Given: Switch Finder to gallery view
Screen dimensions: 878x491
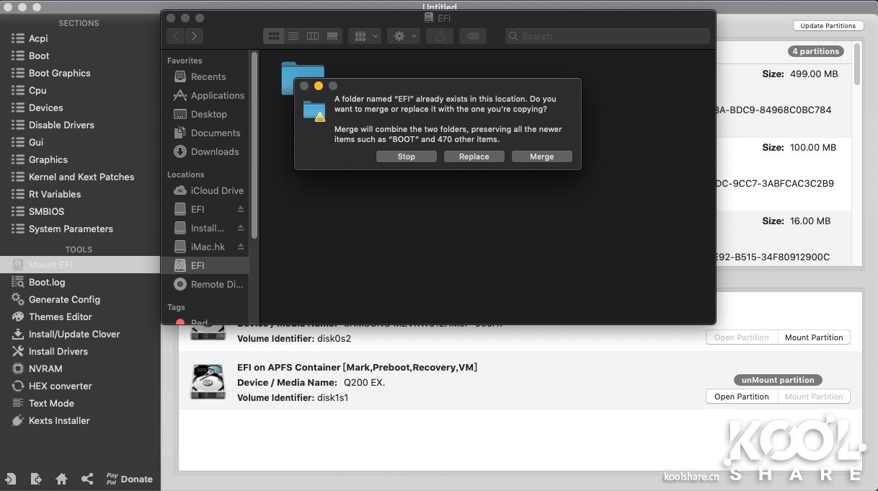Looking at the screenshot, I should tap(332, 36).
